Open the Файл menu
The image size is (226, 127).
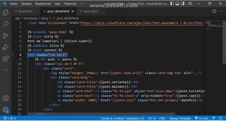pyautogui.click(x=14, y=4)
